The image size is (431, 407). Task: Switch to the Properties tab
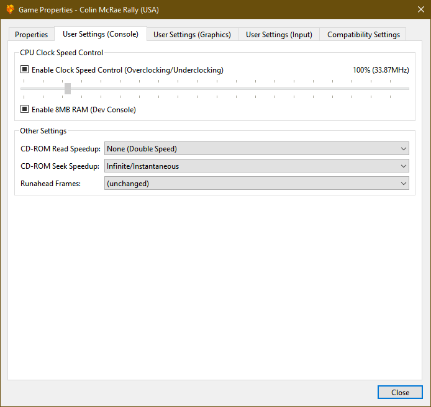(x=31, y=35)
